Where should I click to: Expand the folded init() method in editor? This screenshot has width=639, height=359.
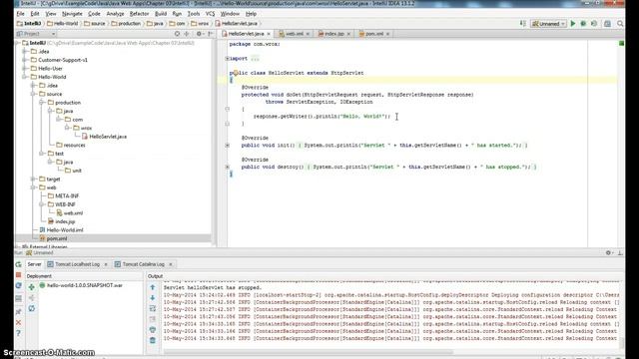click(228, 146)
